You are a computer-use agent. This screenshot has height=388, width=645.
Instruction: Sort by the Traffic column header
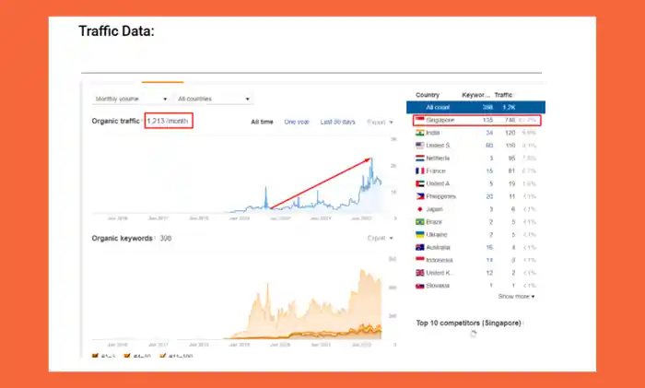tap(503, 95)
